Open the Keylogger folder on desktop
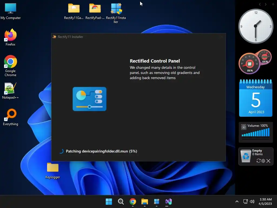 pyautogui.click(x=53, y=171)
